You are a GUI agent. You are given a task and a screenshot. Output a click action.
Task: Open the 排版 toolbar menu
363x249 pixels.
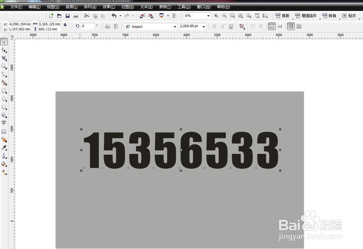[282, 16]
